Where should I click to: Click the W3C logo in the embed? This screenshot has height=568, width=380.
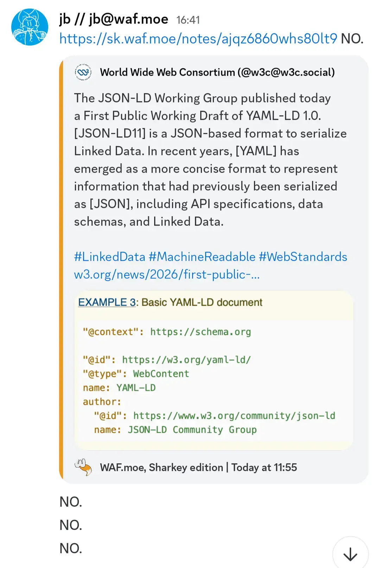(83, 72)
